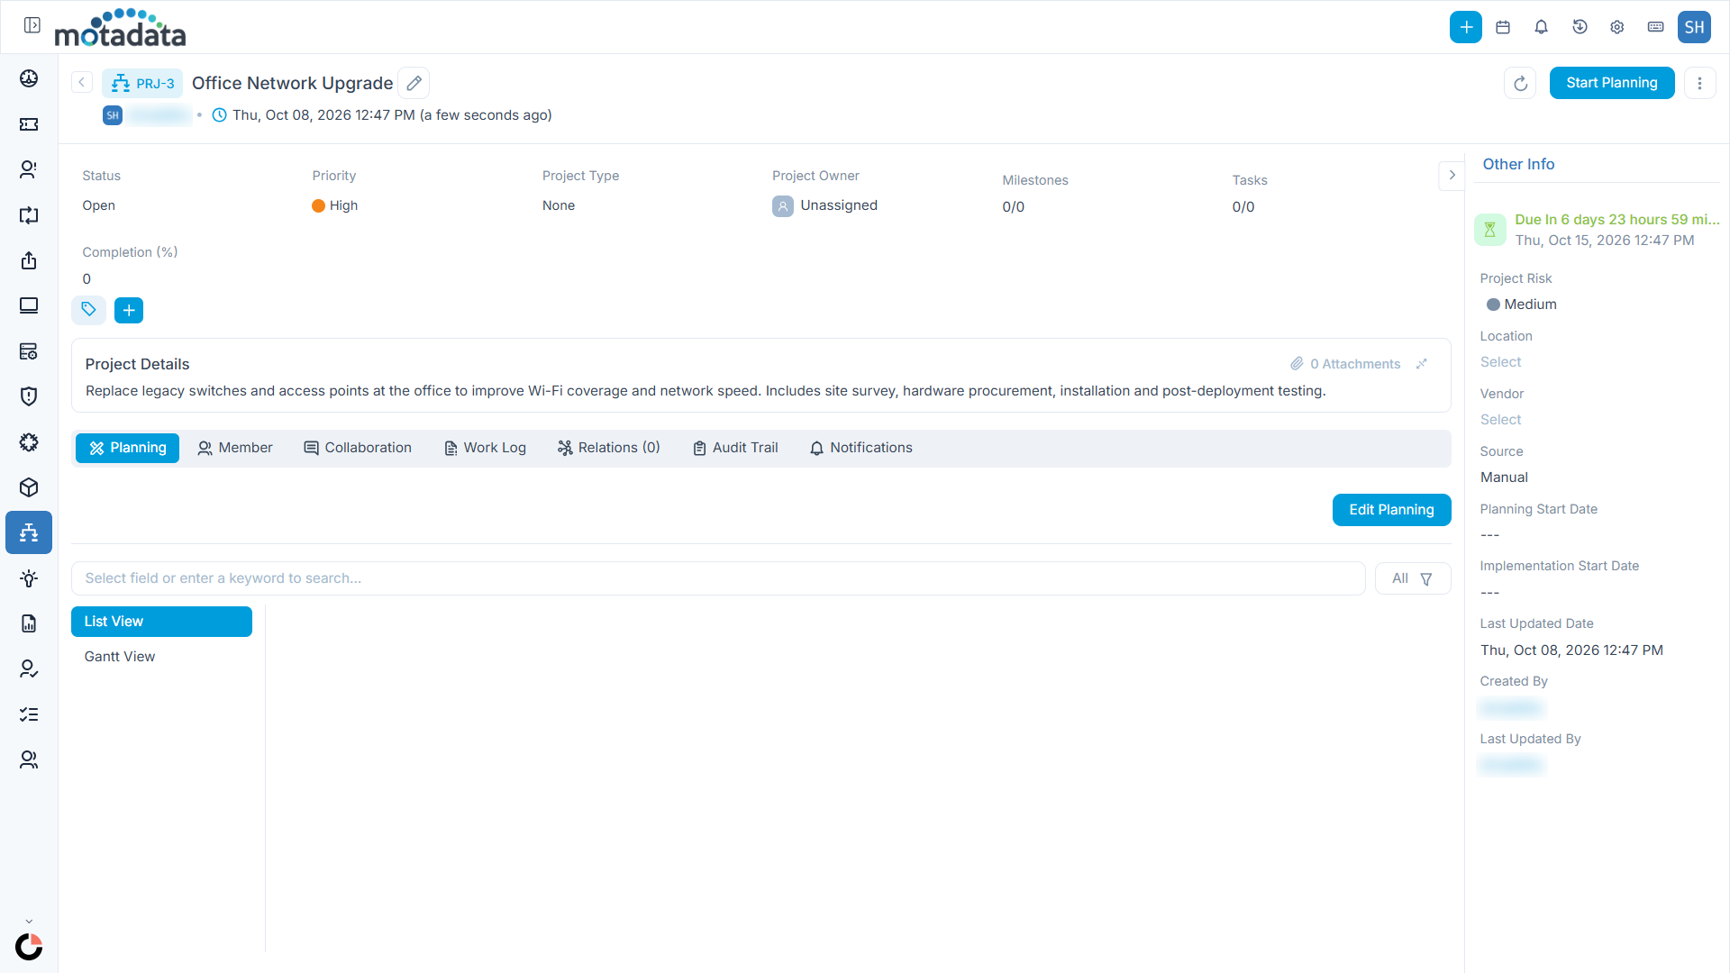The image size is (1730, 973).
Task: Open the reports document icon in sidebar
Action: click(29, 623)
